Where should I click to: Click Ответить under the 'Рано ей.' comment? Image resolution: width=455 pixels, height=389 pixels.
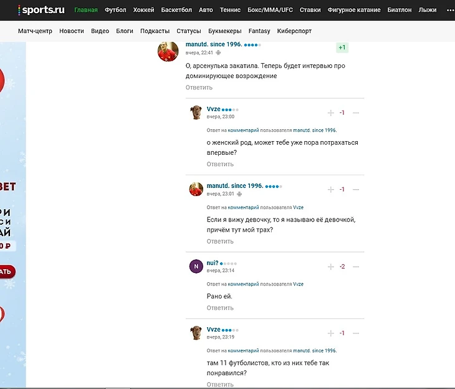coord(220,308)
